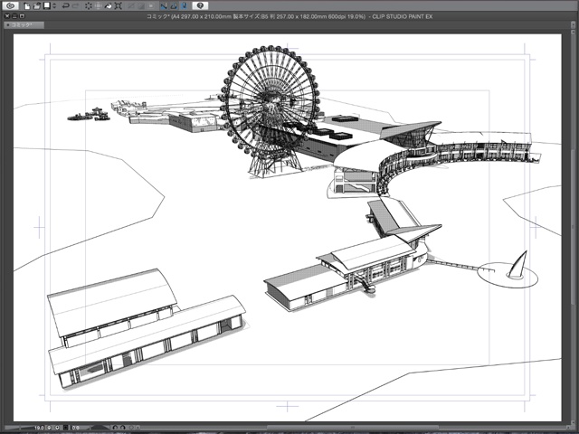Redo the last undone action
Image resolution: width=579 pixels, height=434 pixels.
coord(75,6)
